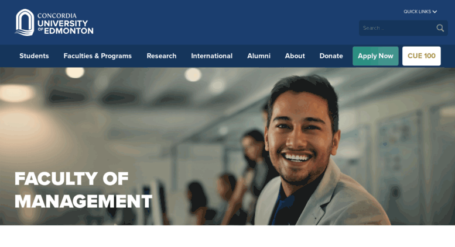The height and width of the screenshot is (247, 455).
Task: Go to the Research section
Action: click(x=162, y=56)
